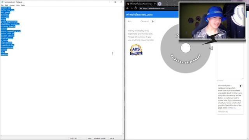249x140 pixels.
Task: Go forward using the browser forward arrow
Action: point(132,9)
